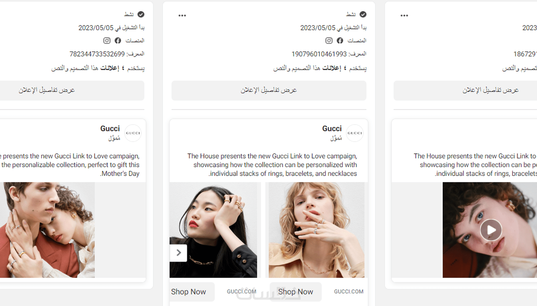Click active status checkmark in middle card
The height and width of the screenshot is (306, 537).
click(363, 14)
